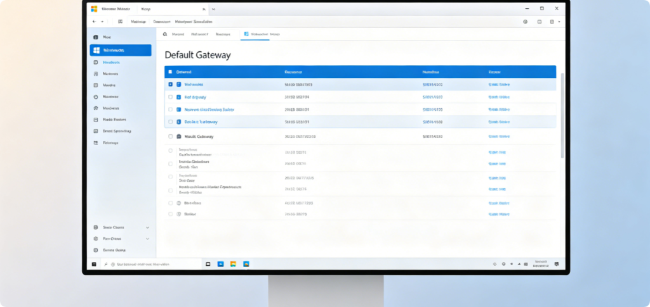Toggle the select-all checkbox in the blue table header
650x307 pixels.
(170, 72)
